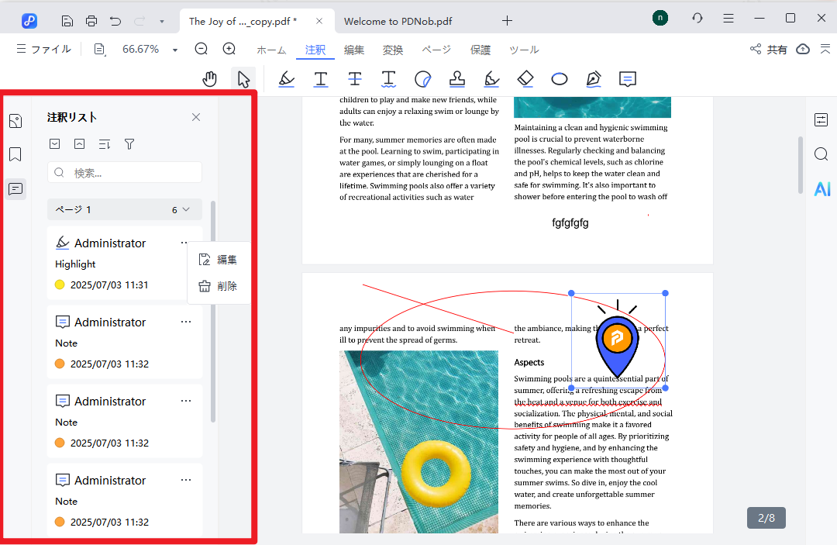
Task: Activate the arrow selection tool
Action: pos(243,79)
